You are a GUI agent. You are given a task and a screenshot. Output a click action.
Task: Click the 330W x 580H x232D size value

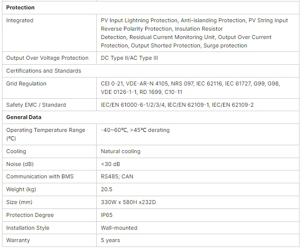click(x=128, y=202)
